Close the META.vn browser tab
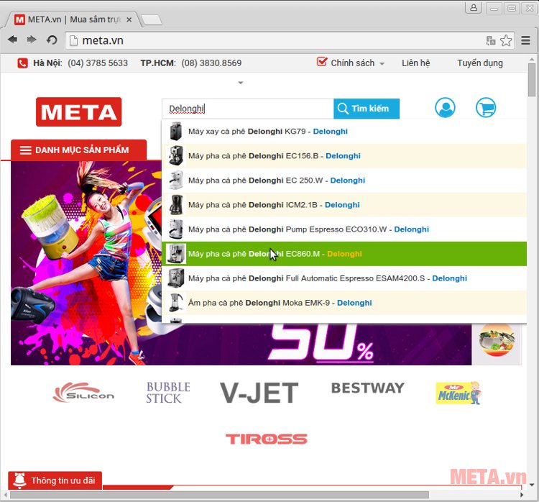539x502 pixels. click(x=129, y=19)
